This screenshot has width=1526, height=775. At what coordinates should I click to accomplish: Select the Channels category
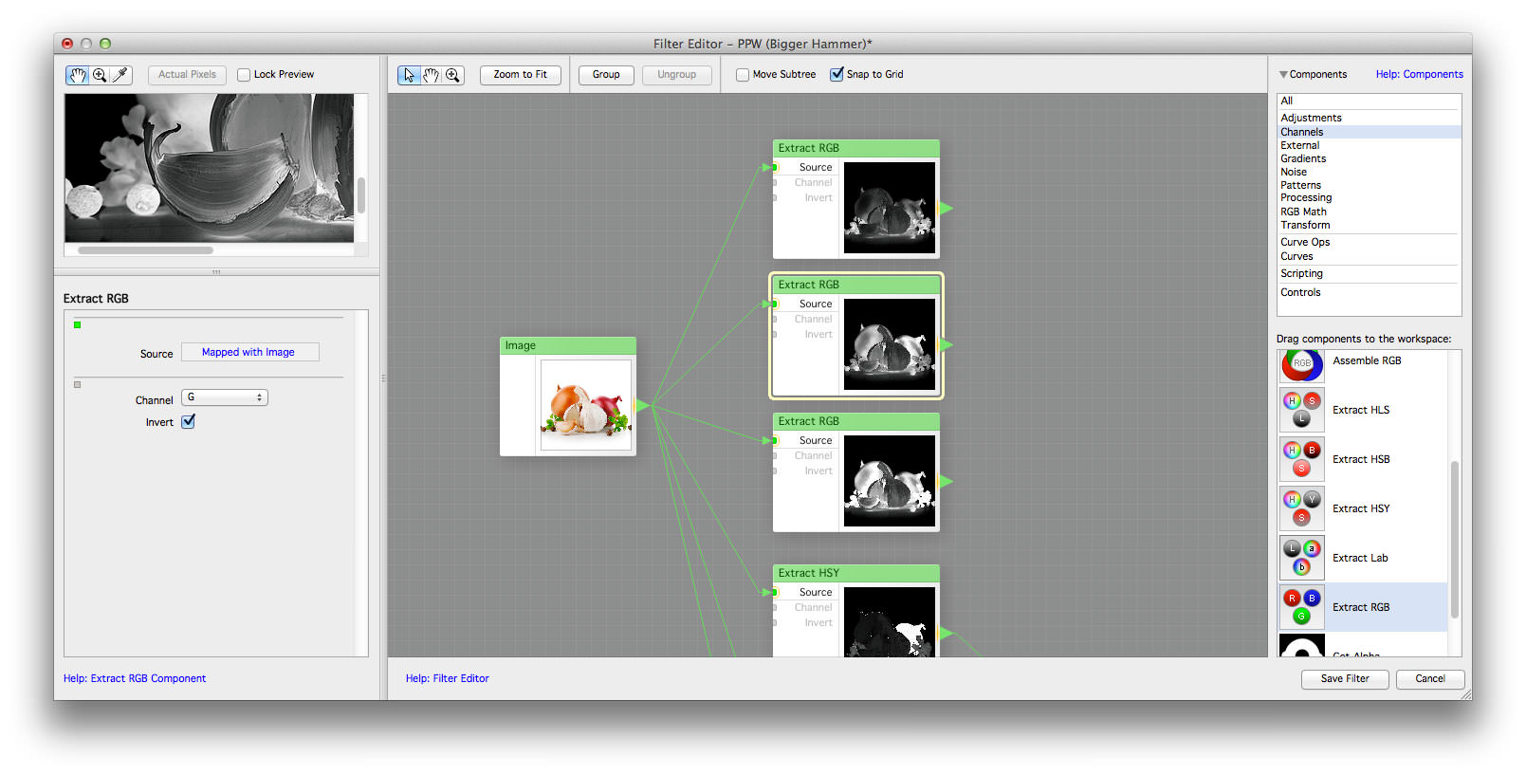tap(1369, 132)
